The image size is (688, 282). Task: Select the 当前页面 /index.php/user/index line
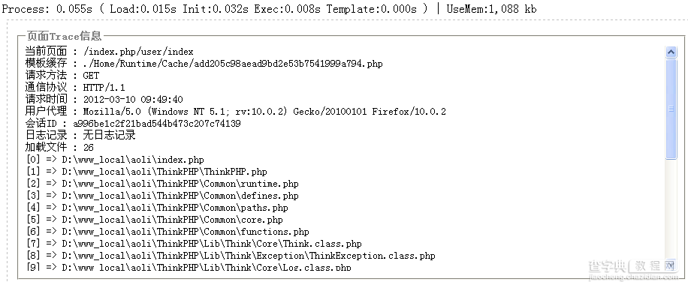109,52
